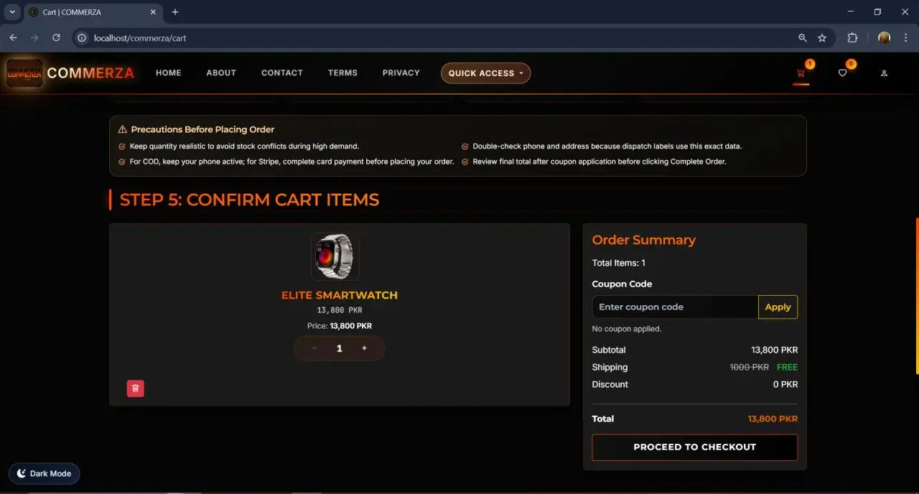Click the coupon code input field
The width and height of the screenshot is (919, 494).
(675, 307)
